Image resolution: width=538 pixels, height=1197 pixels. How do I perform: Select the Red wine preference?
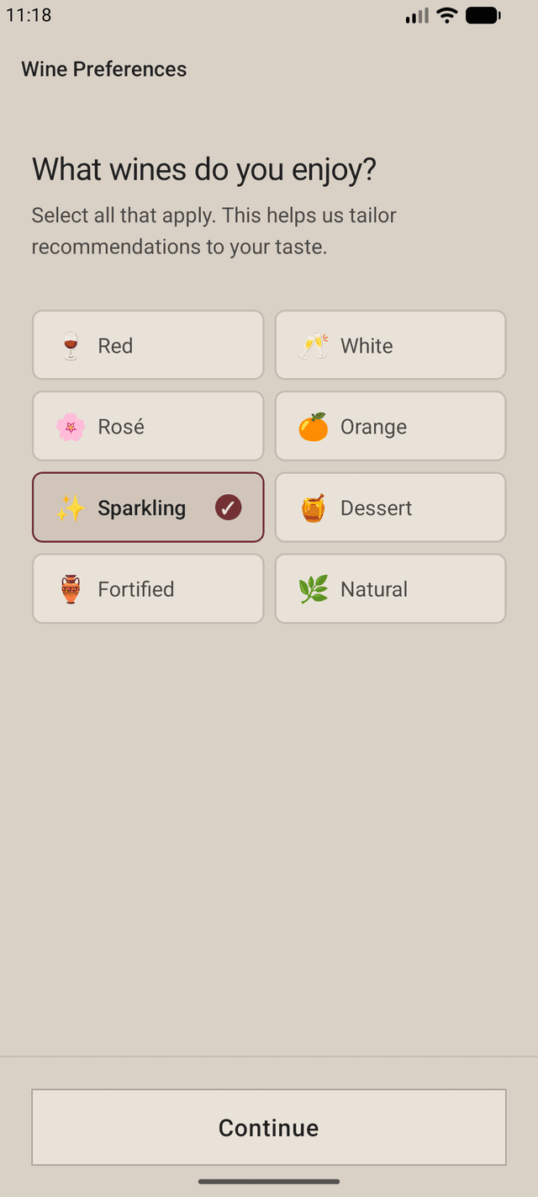tap(148, 345)
